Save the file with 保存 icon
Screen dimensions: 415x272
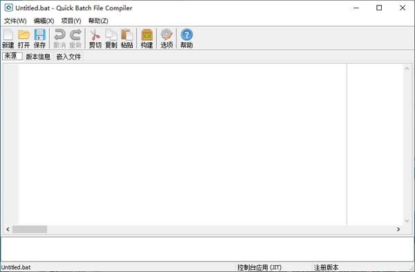tap(39, 39)
